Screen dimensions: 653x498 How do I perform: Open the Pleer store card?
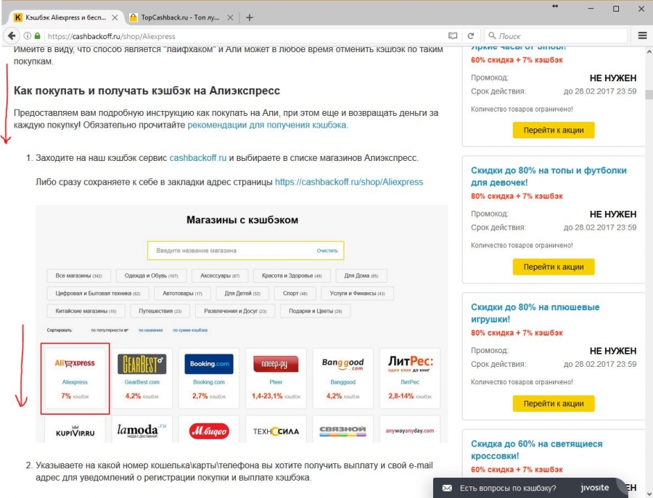276,378
